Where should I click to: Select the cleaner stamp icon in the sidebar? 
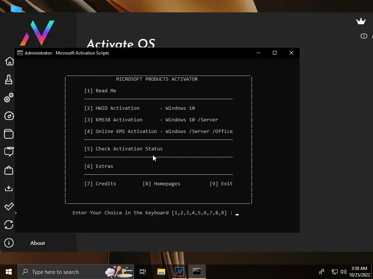click(9, 80)
